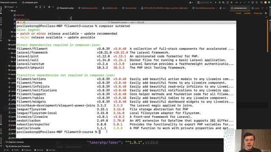Open Project panel gear options
This screenshot has height=152, width=271.
coord(49,7)
